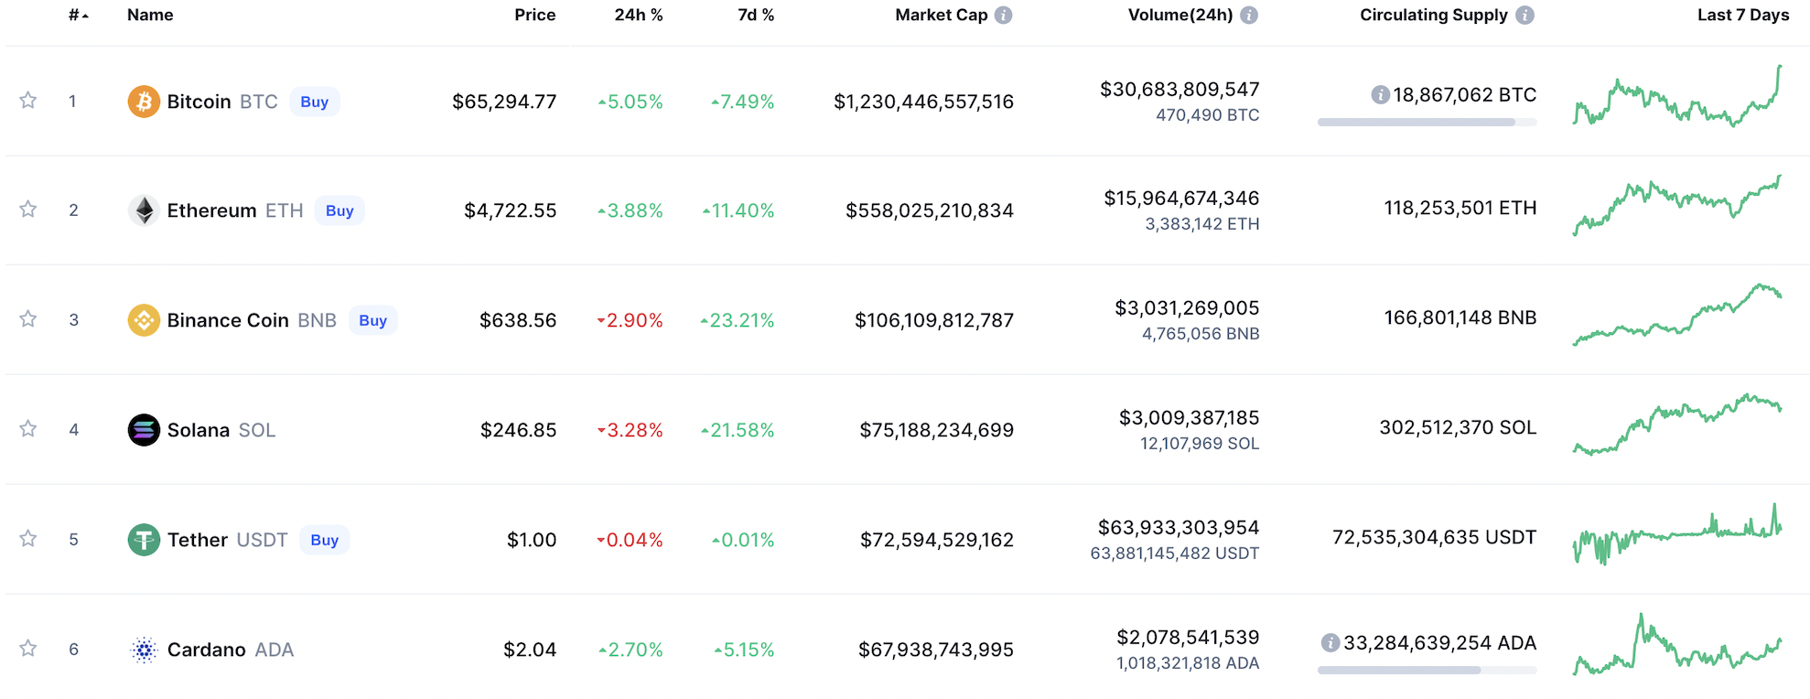
Task: Sort by the Name column header
Action: [x=150, y=16]
